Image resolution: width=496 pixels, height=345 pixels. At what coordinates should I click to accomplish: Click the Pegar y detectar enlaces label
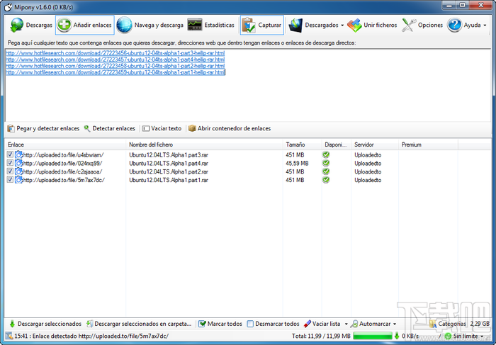pyautogui.click(x=47, y=128)
